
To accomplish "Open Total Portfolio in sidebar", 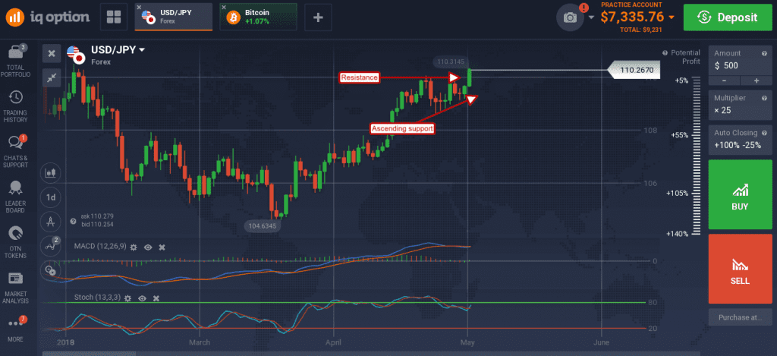I will point(15,61).
